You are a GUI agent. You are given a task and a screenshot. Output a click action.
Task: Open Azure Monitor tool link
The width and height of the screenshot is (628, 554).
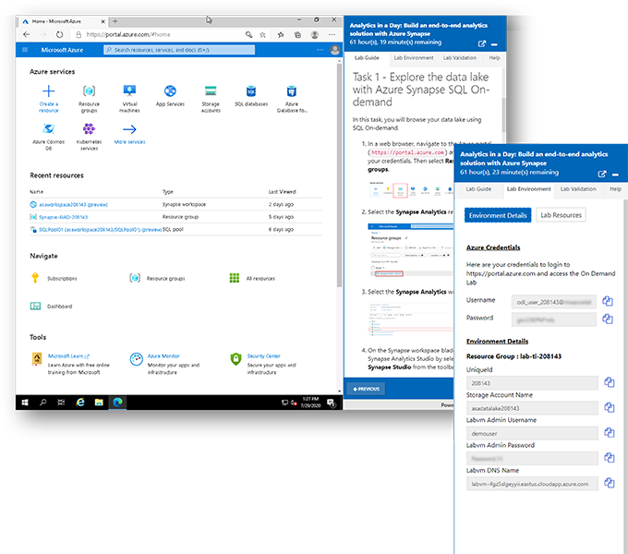click(163, 355)
